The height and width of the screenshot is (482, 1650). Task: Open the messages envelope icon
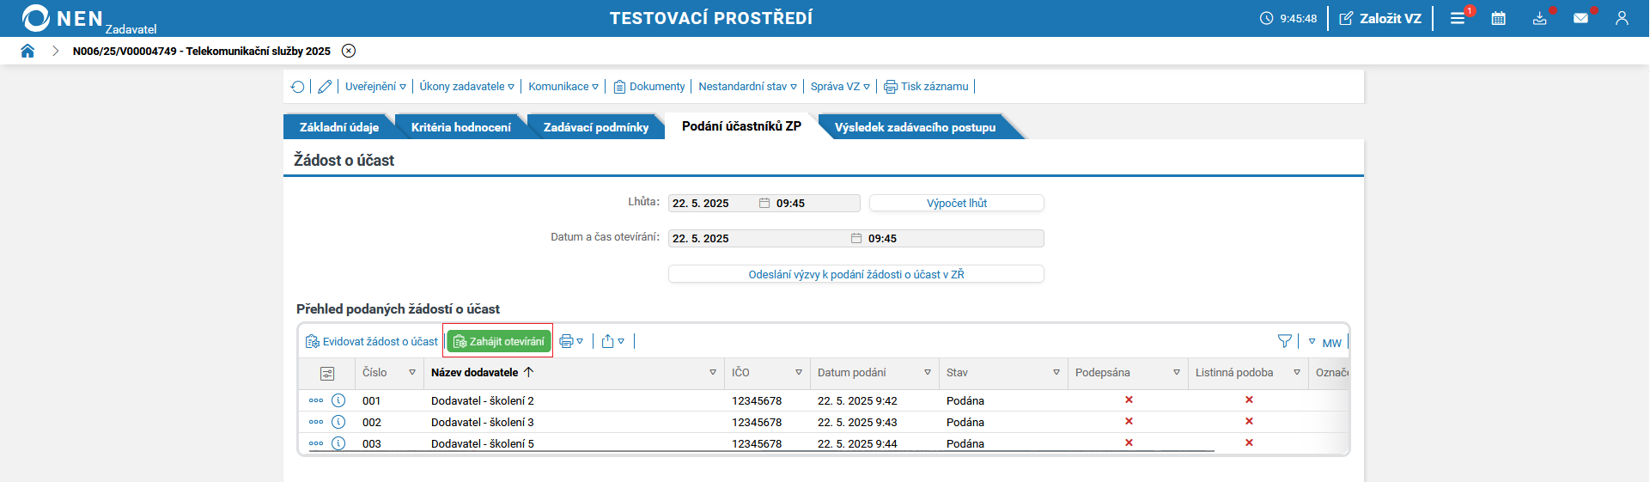[x=1580, y=18]
